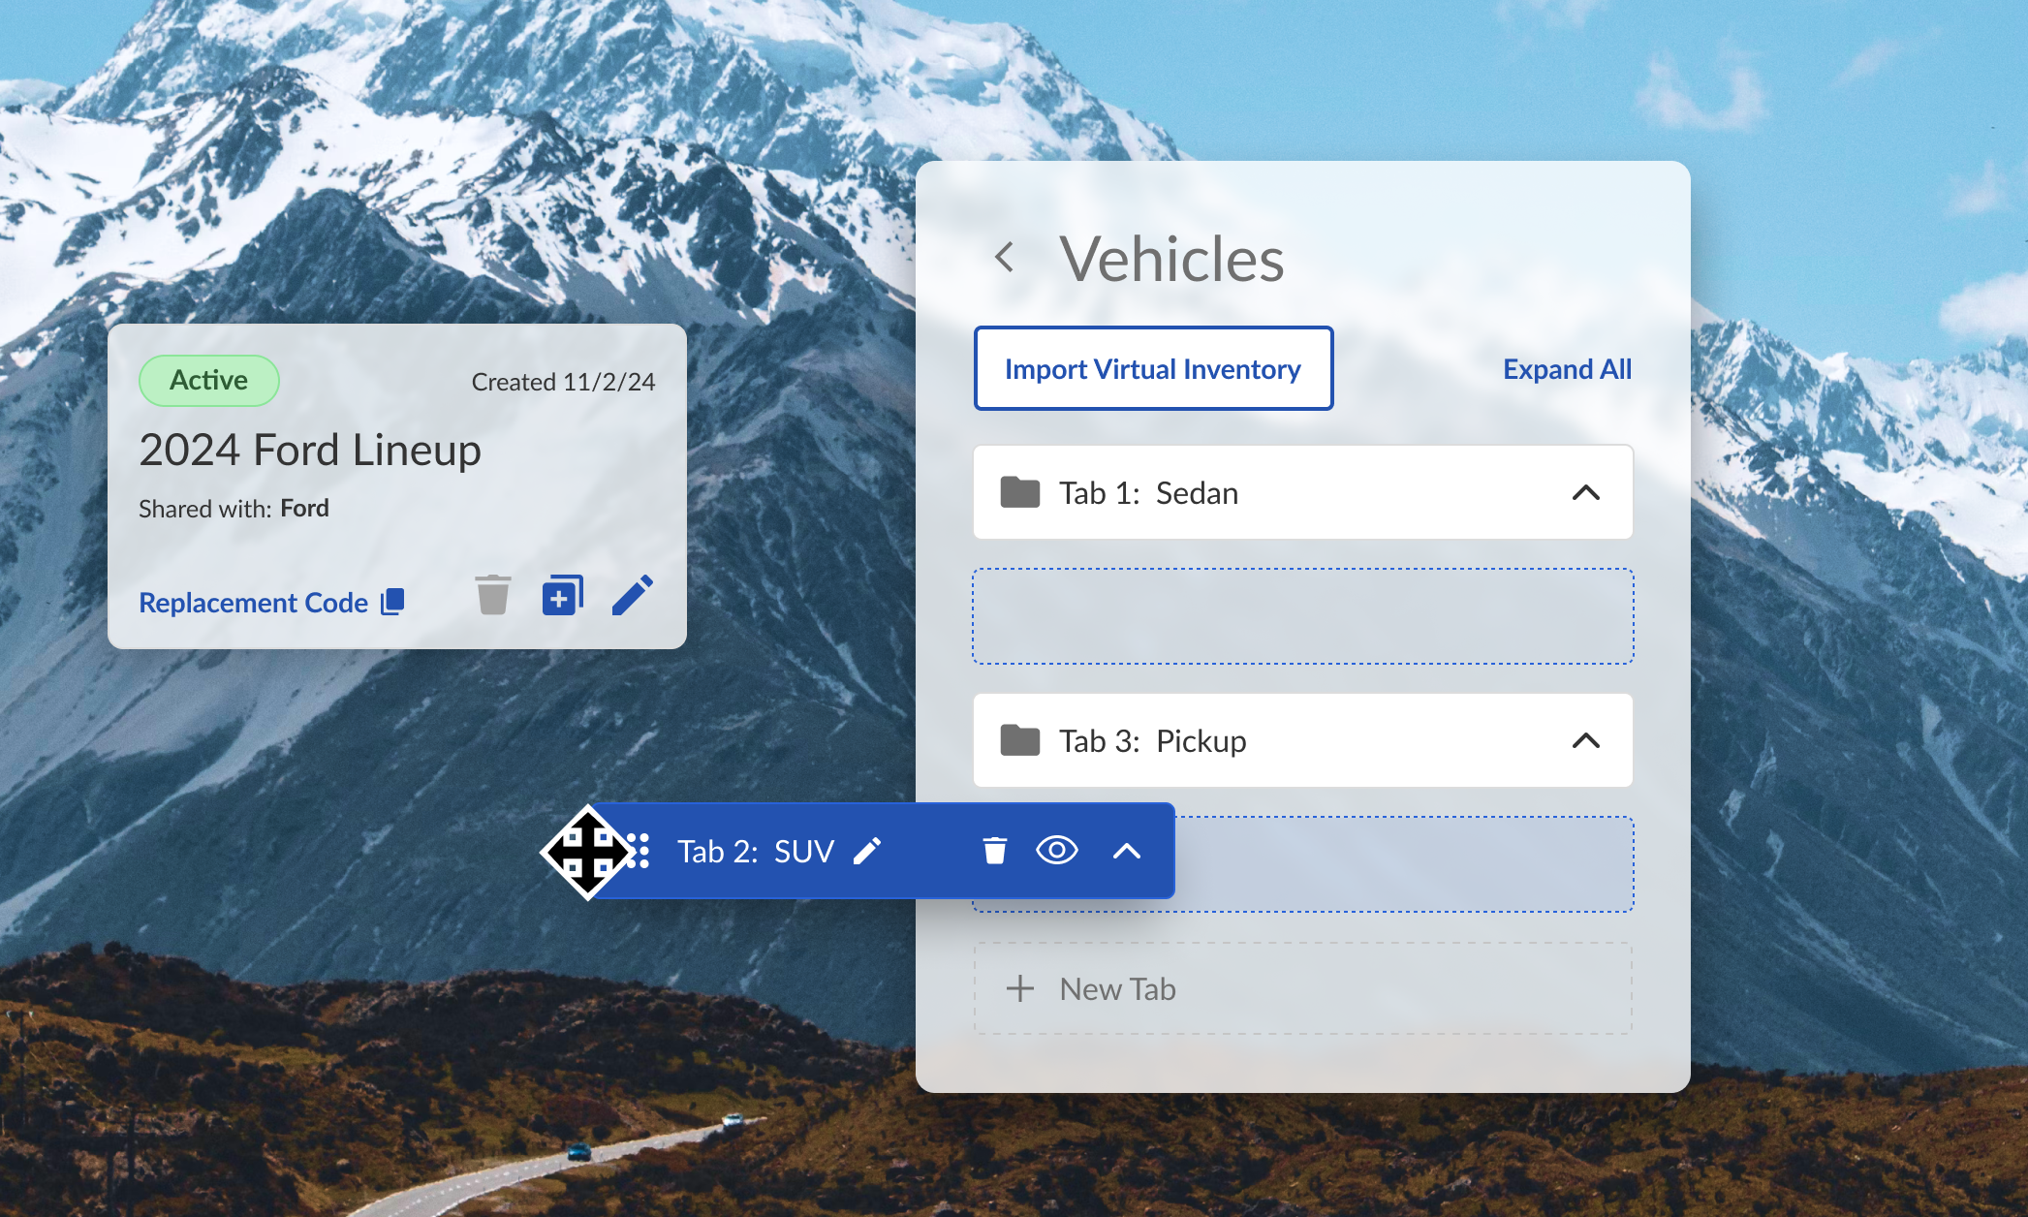Duplicate the 2024 Ford Lineup card

click(562, 595)
